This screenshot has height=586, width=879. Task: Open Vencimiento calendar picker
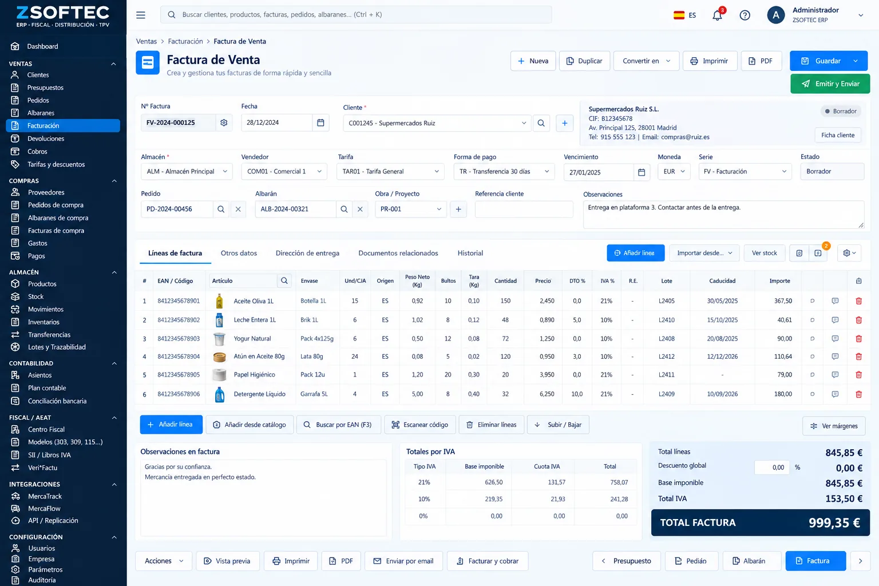click(x=642, y=172)
